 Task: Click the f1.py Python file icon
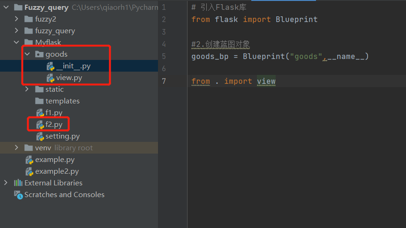click(x=40, y=113)
